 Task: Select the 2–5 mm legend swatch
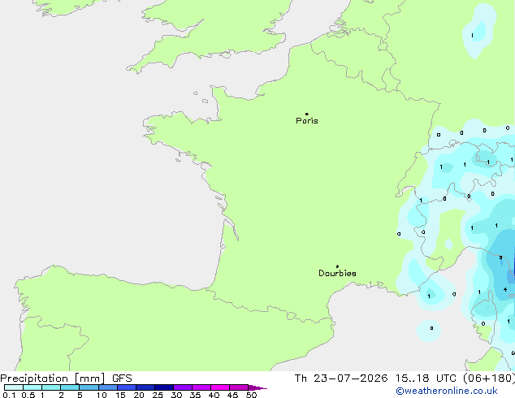(70, 387)
